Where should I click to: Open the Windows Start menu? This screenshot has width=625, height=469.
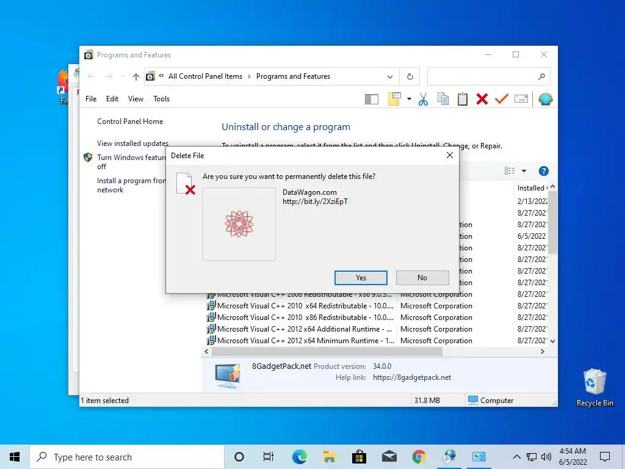(15, 457)
